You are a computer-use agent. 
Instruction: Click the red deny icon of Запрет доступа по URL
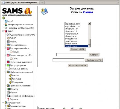[8, 55]
